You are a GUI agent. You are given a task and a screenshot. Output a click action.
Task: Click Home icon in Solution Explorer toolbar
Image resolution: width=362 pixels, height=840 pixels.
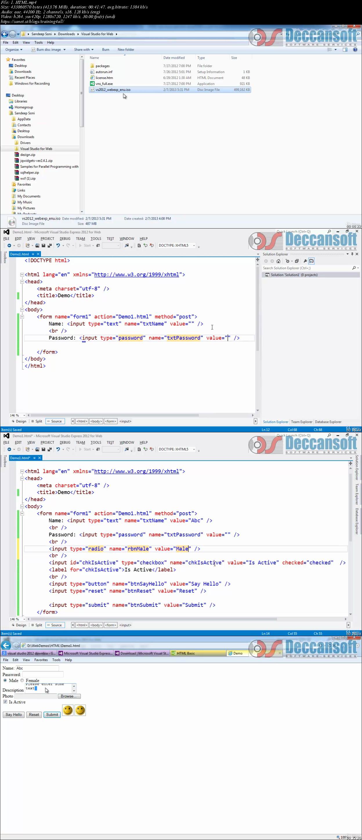[278, 261]
